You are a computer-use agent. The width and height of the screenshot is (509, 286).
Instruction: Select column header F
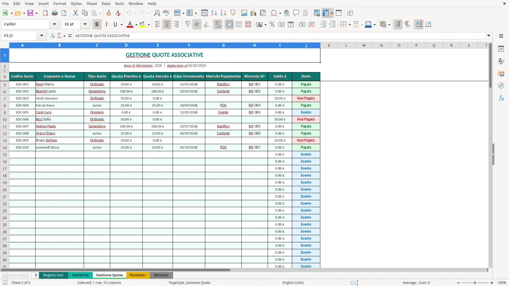[x=189, y=45]
